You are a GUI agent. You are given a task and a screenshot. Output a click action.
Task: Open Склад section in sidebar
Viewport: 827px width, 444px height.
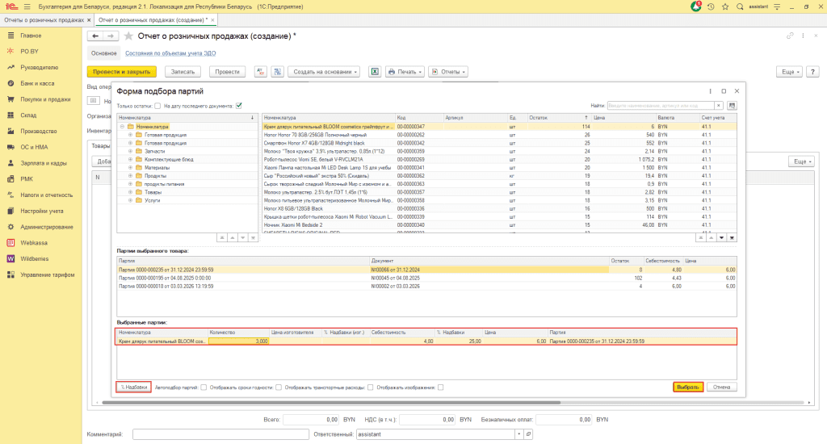28,115
